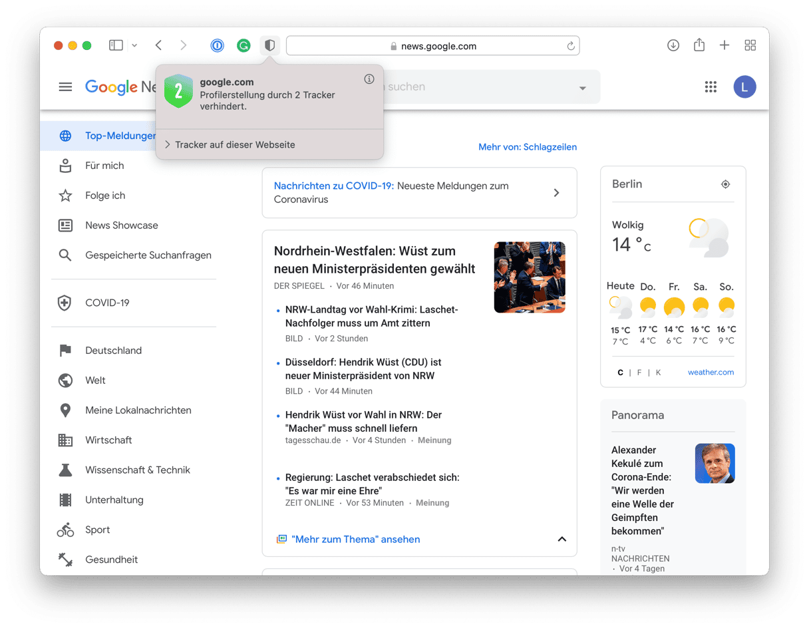
Task: Click the privacy report info icon
Action: pos(369,79)
